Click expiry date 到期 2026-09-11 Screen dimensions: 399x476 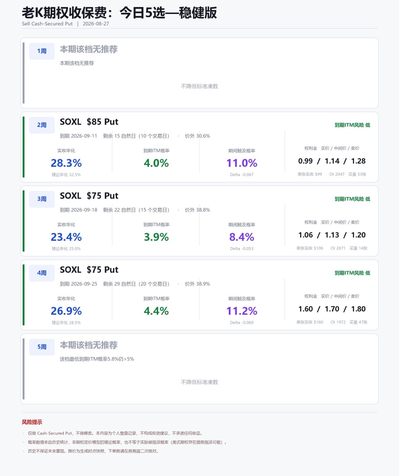79,136
